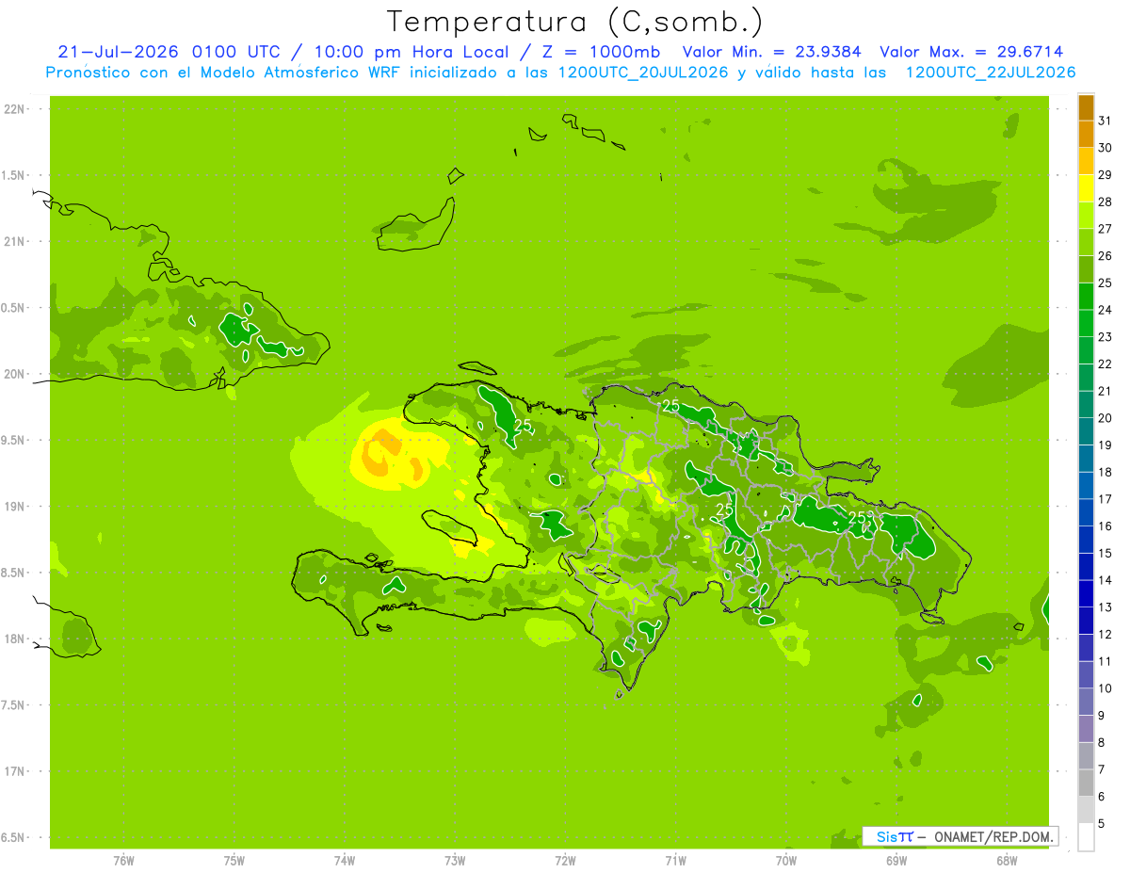This screenshot has width=1130, height=873.
Task: Click the "20N" latitude axis label
Action: [x=15, y=374]
